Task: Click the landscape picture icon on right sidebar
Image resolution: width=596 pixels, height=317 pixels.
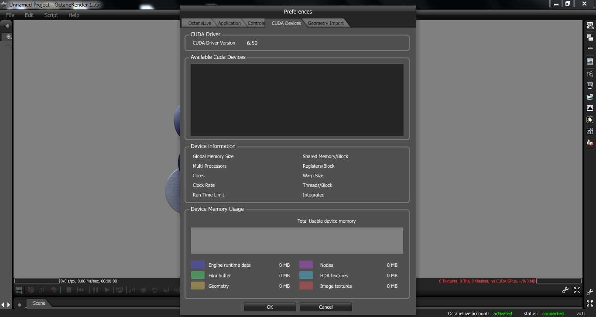Action: point(590,62)
